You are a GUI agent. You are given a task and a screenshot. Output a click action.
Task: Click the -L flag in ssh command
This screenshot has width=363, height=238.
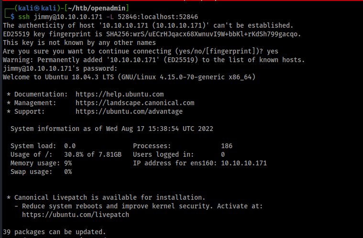pos(110,17)
